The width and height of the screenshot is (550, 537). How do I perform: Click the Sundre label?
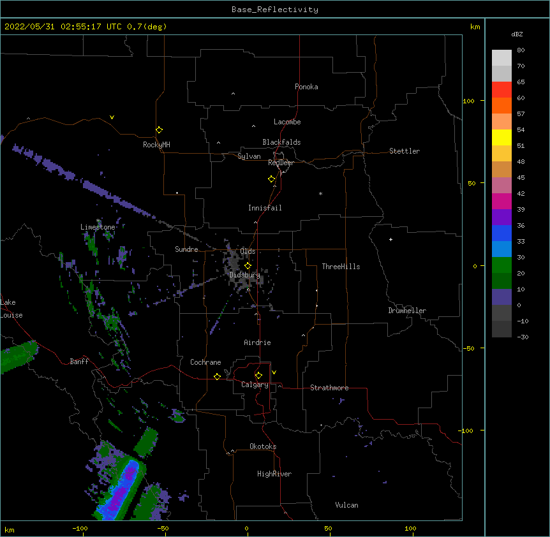click(186, 249)
